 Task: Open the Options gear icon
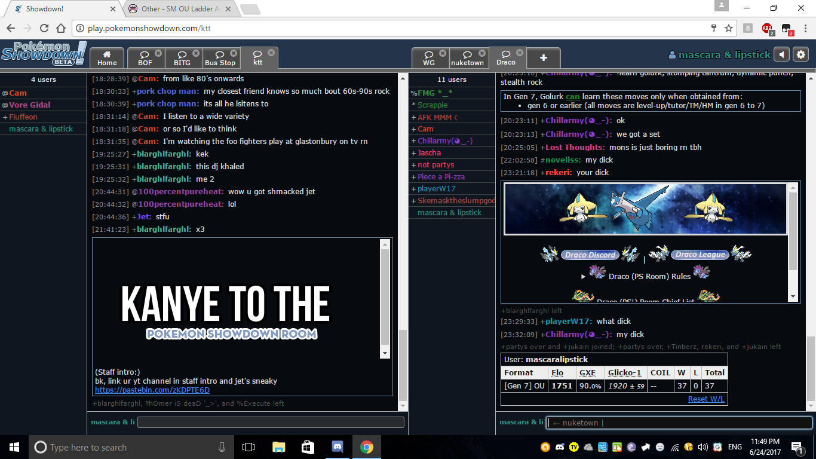click(800, 54)
